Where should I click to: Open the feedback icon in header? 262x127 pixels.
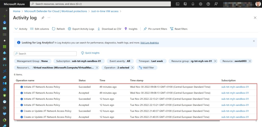tap(216, 4)
